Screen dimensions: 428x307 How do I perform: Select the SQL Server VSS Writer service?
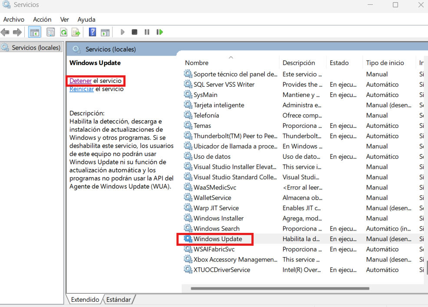(x=224, y=85)
